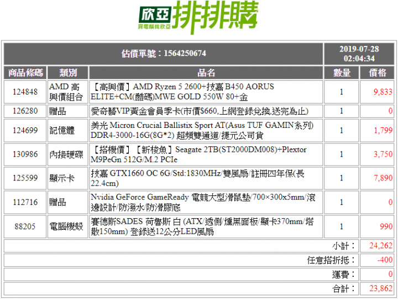The width and height of the screenshot is (398, 299).
Task: Click the 小計 label
Action: [x=344, y=246]
